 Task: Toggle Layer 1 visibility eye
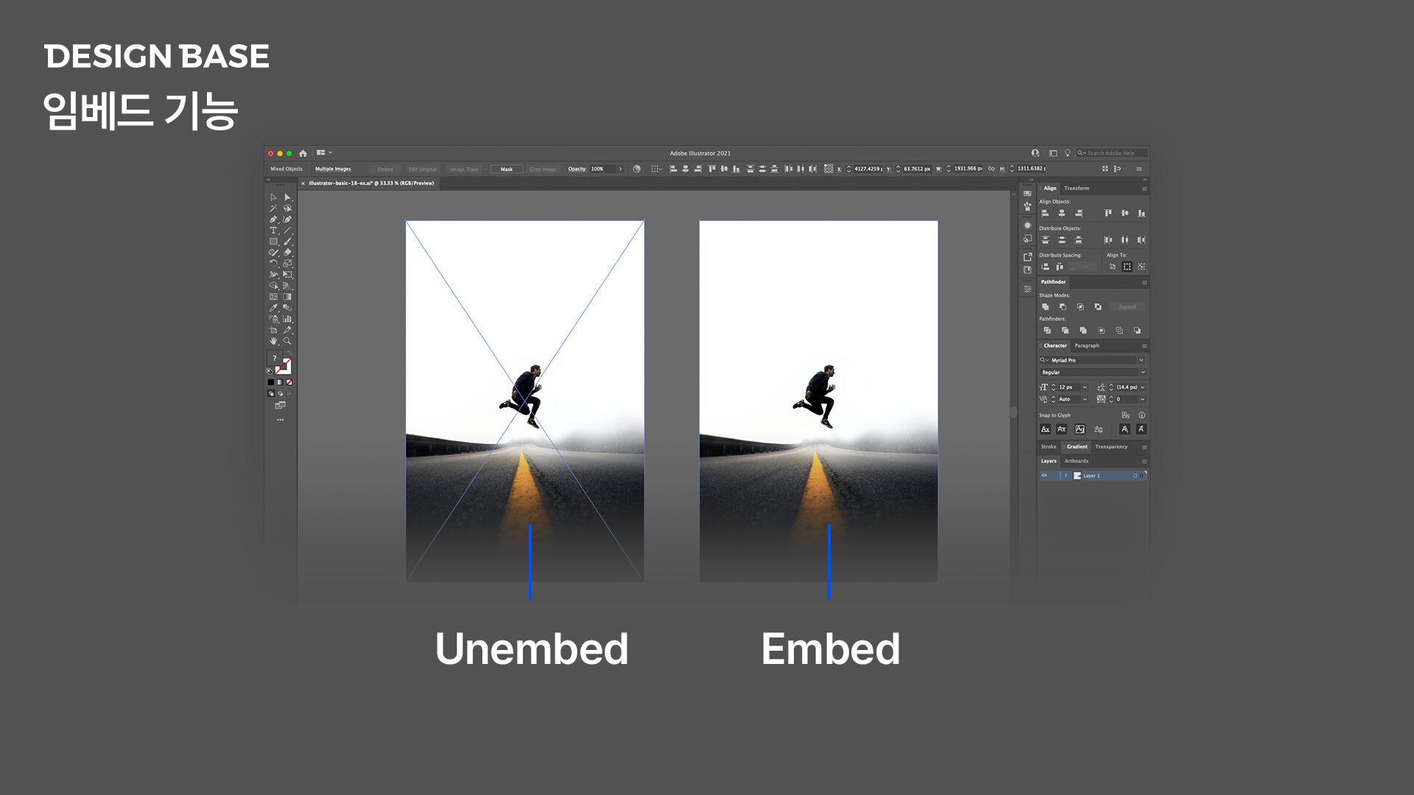[x=1044, y=476]
